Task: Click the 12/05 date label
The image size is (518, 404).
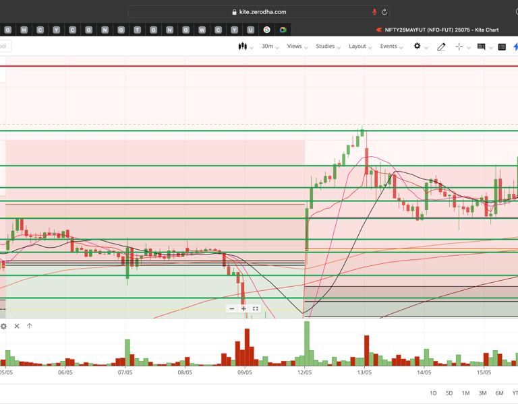Action: click(x=304, y=372)
